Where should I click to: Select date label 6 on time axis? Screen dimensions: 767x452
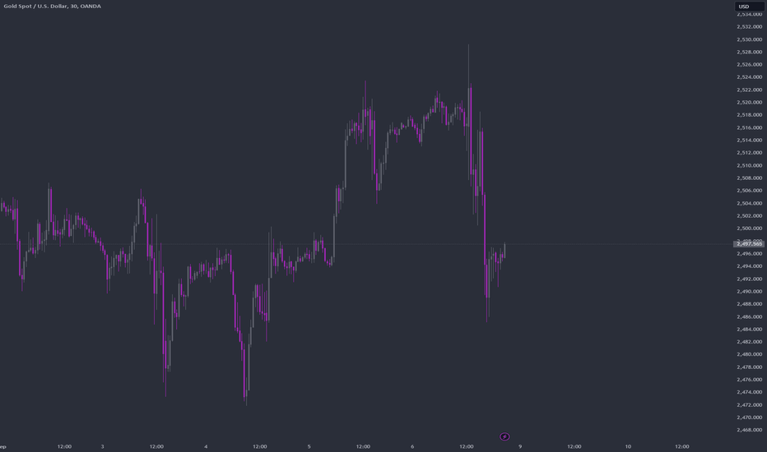412,446
